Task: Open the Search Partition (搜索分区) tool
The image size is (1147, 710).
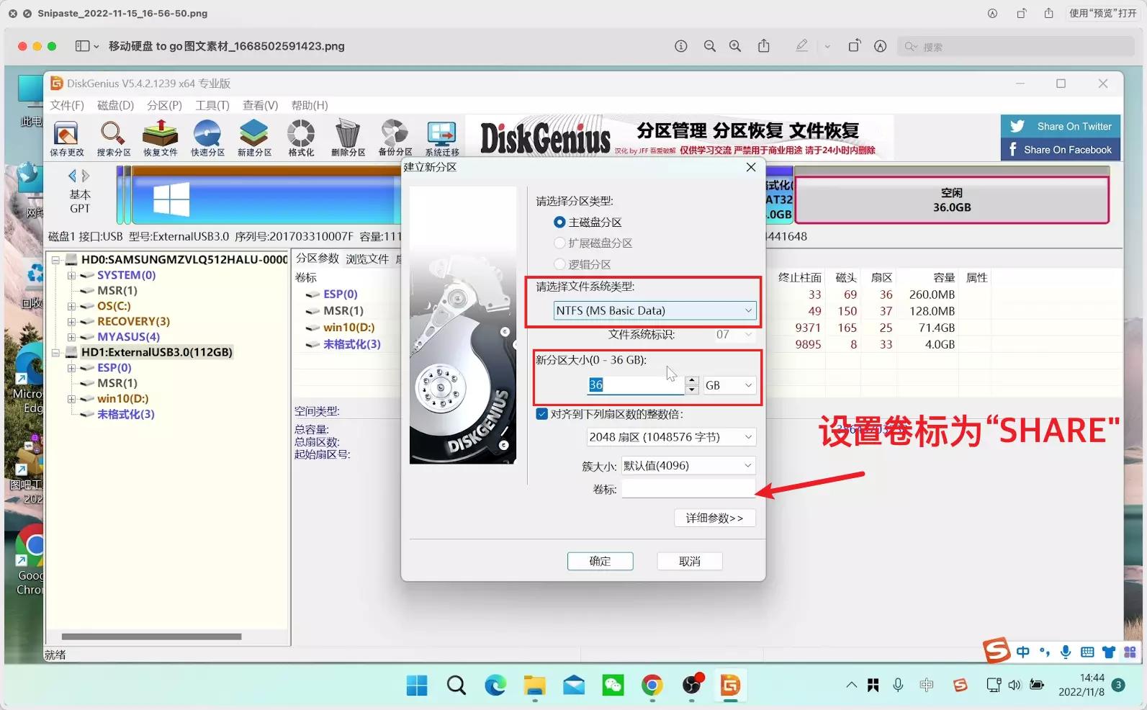Action: (x=113, y=138)
